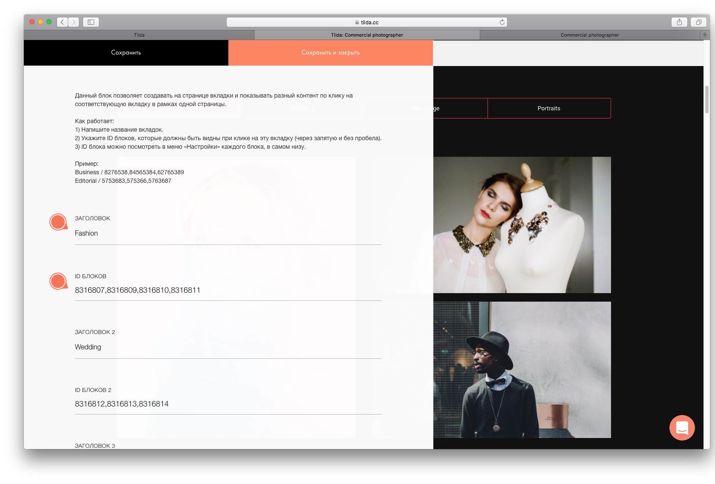Click the lock icon in address bar
The image size is (715, 484).
click(357, 22)
